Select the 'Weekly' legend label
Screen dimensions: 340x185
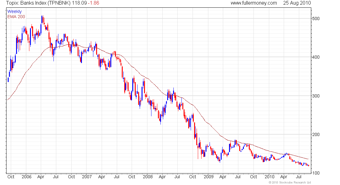pos(15,11)
